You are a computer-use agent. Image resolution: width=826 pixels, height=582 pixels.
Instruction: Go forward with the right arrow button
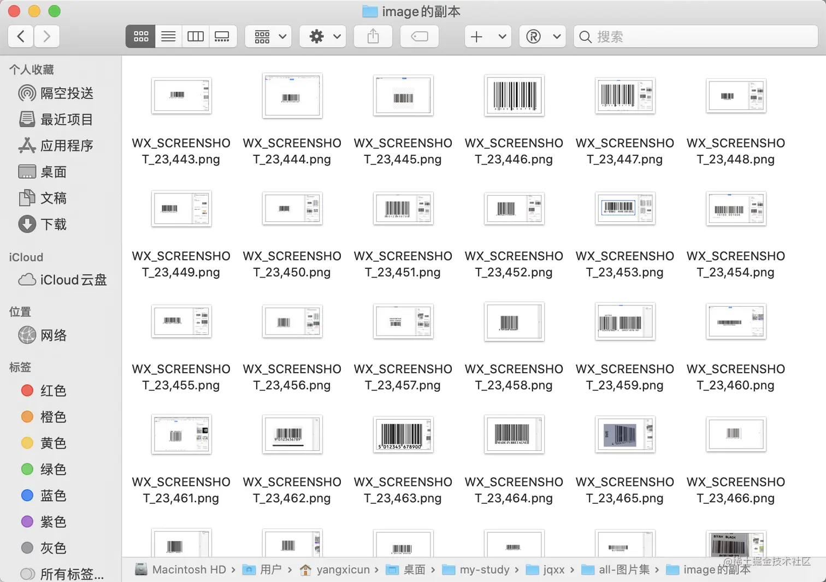point(47,37)
